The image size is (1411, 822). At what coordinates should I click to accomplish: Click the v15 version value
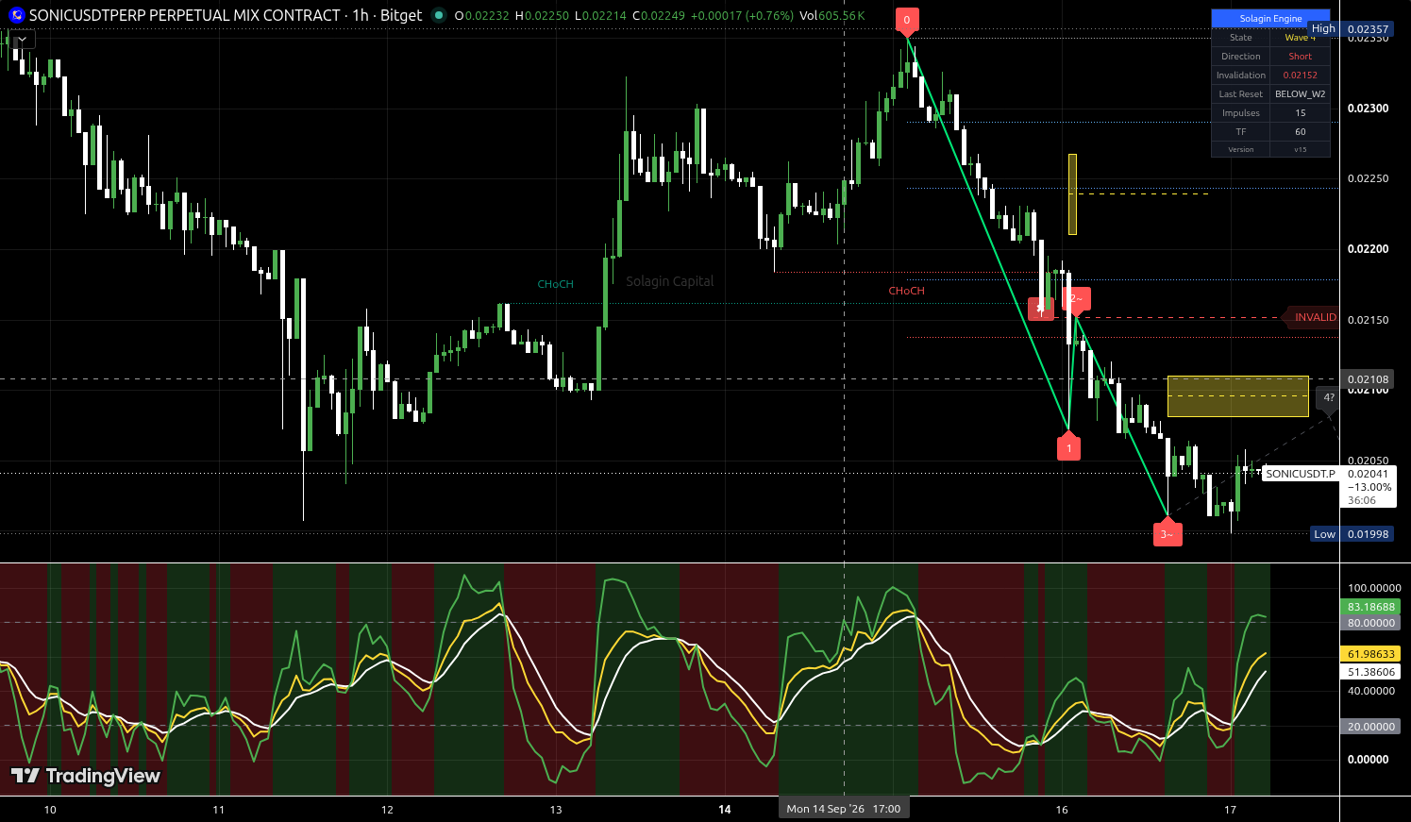(x=1300, y=149)
